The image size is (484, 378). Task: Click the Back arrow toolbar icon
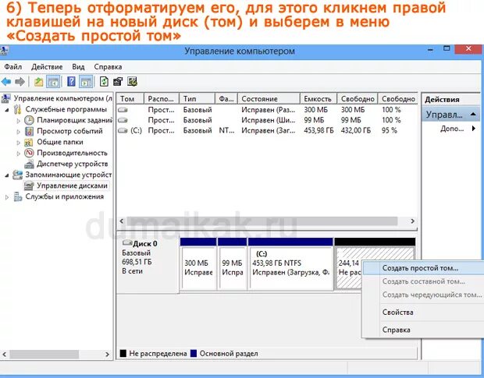pos(6,82)
